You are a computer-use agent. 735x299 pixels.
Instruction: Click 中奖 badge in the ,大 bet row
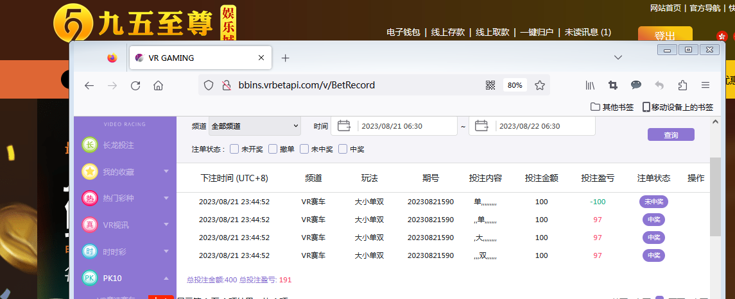click(x=653, y=238)
